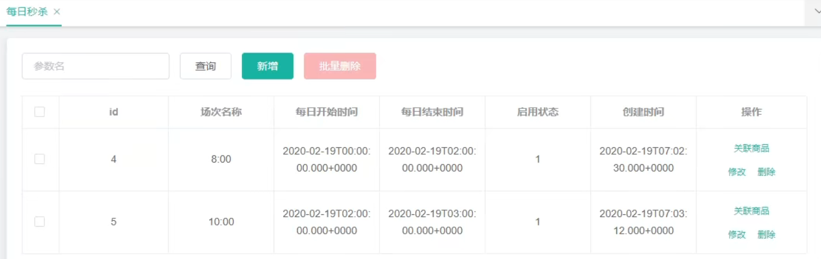The height and width of the screenshot is (259, 821).
Task: Click 修改 for the 10:00 session
Action: pyautogui.click(x=737, y=234)
